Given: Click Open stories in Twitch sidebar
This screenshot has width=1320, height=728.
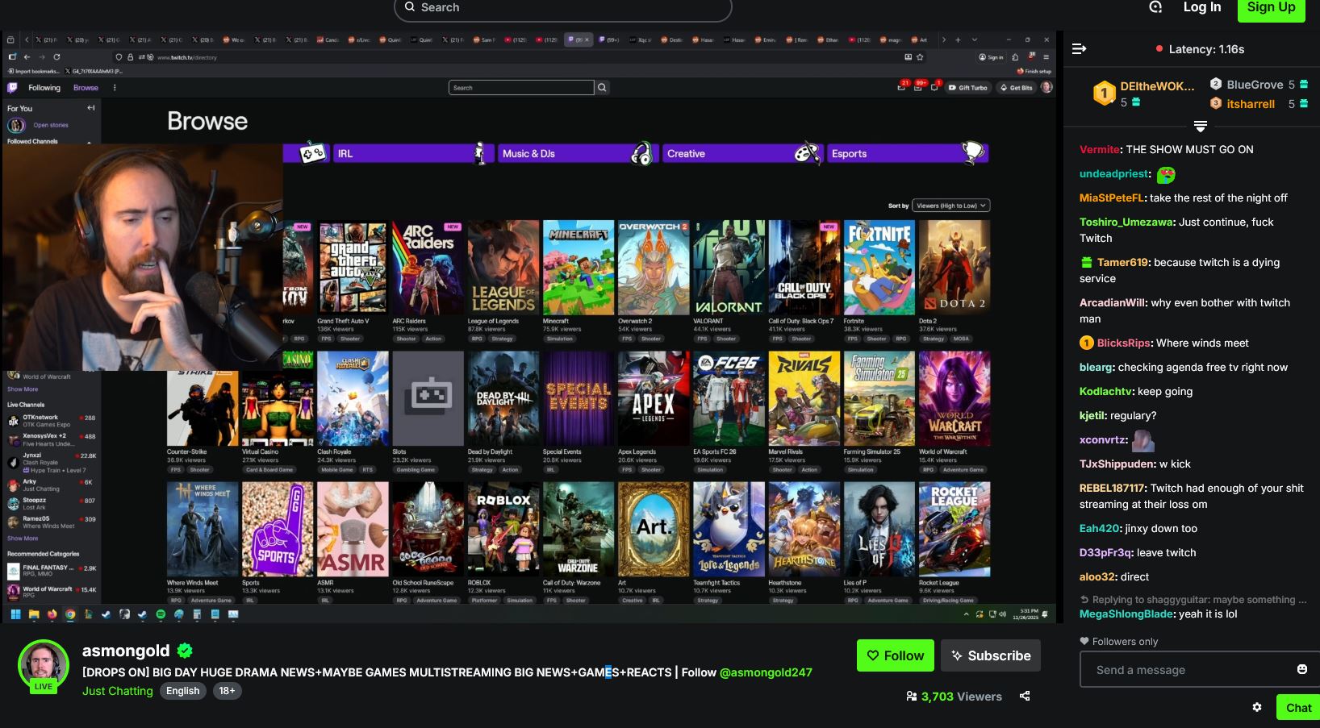Looking at the screenshot, I should [51, 125].
